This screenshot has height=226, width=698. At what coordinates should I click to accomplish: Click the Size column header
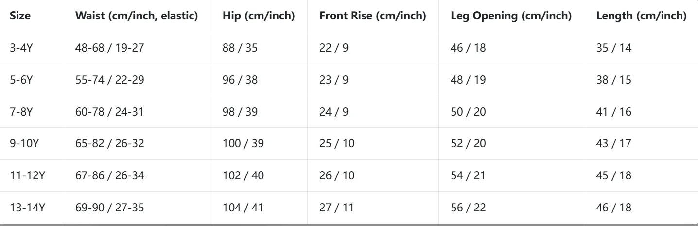pos(20,16)
